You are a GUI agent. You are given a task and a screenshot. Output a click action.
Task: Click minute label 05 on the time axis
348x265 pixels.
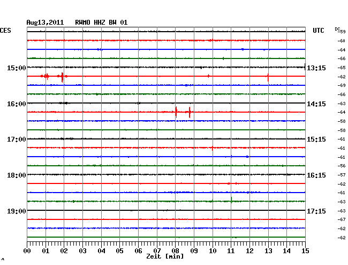pos(119,251)
